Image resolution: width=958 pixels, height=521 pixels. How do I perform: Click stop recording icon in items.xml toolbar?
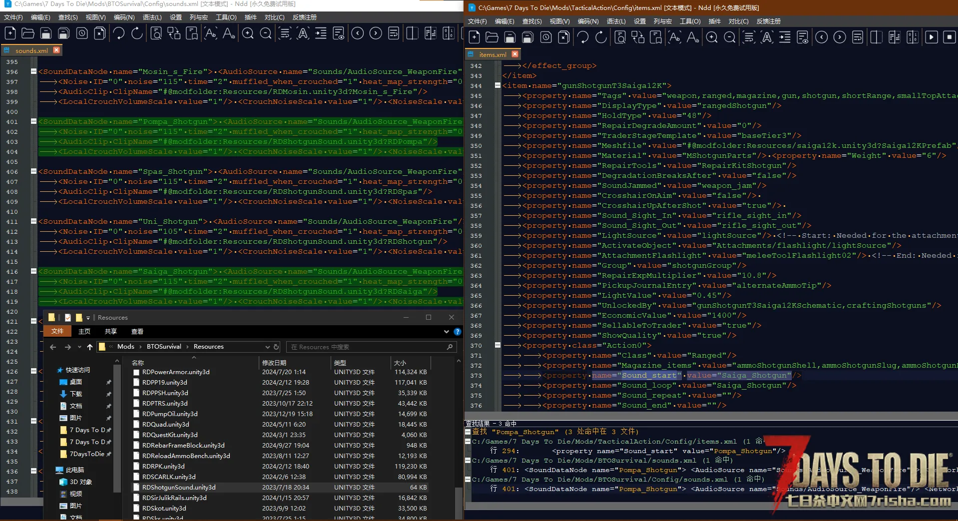pyautogui.click(x=950, y=37)
